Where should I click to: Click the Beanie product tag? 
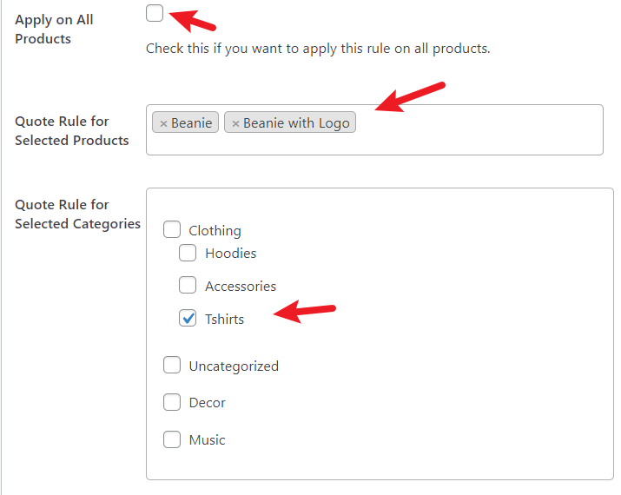pos(185,122)
